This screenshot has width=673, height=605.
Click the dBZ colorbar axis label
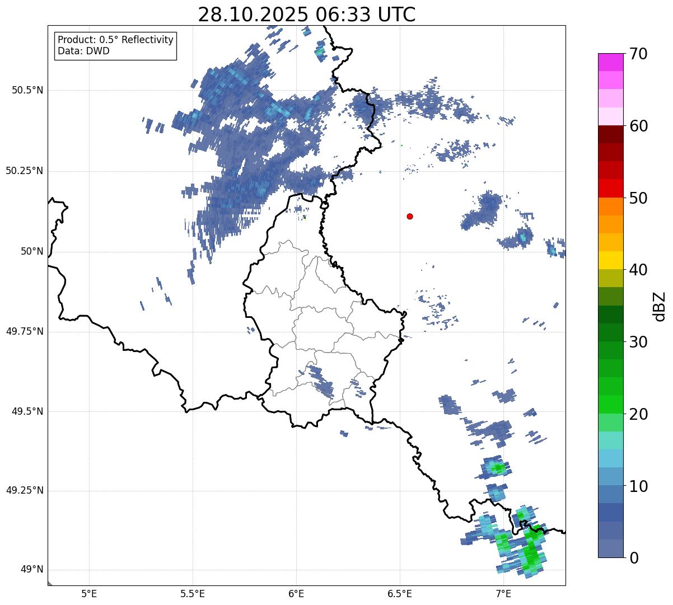(x=660, y=306)
